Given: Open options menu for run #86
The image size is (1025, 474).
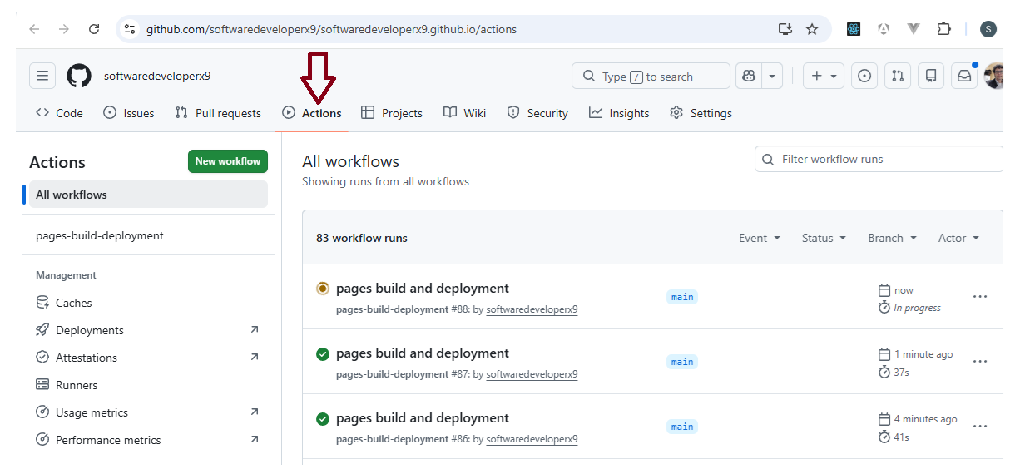Looking at the screenshot, I should point(980,427).
